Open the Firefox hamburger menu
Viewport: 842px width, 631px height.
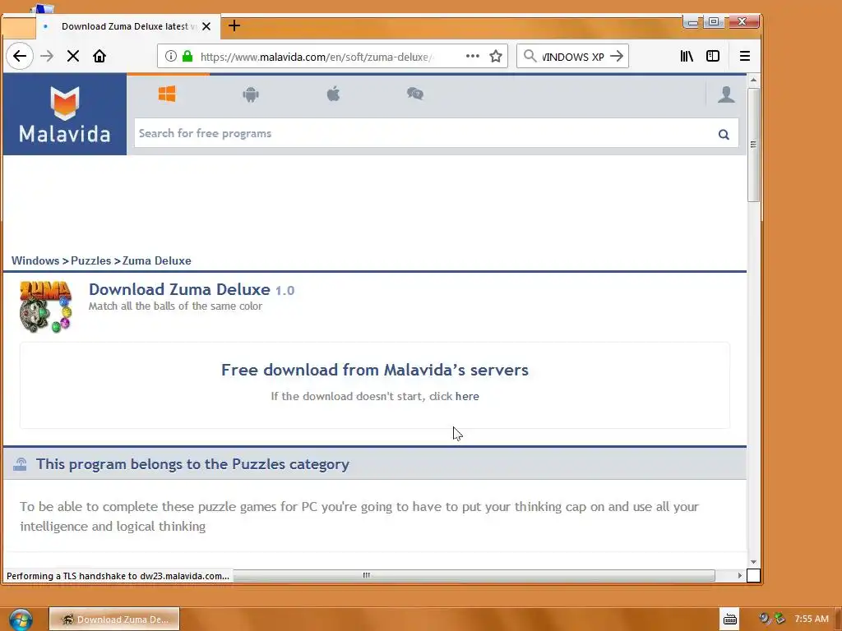(x=745, y=56)
